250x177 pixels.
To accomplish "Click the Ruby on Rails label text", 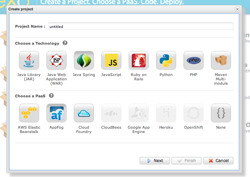I will click(x=139, y=77).
